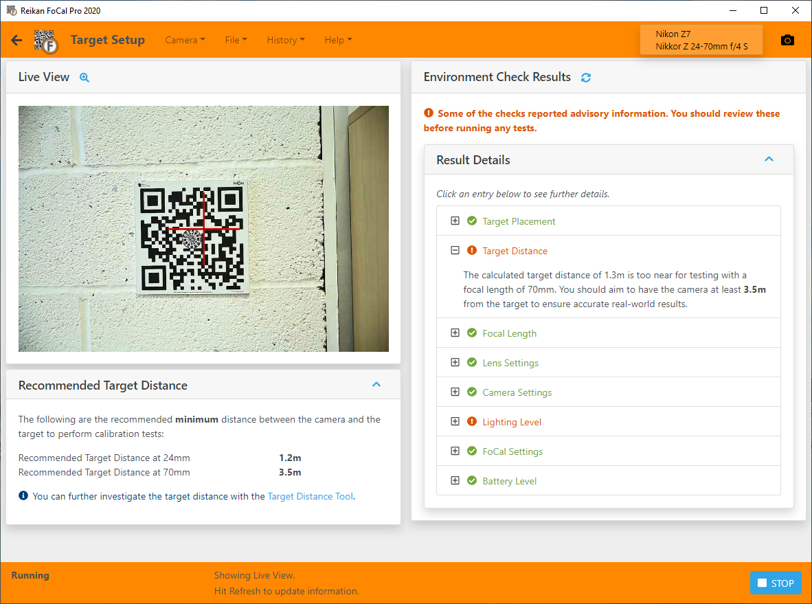
Task: Click orange warning icon beside Lighting Level
Action: pos(472,421)
